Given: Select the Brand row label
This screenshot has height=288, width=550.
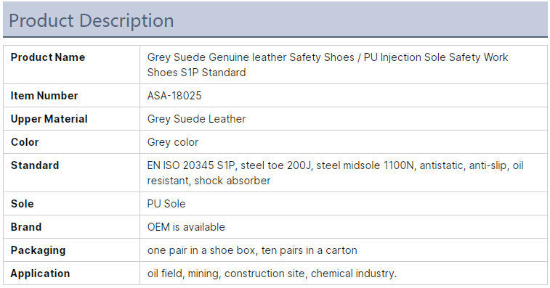Looking at the screenshot, I should tap(26, 226).
